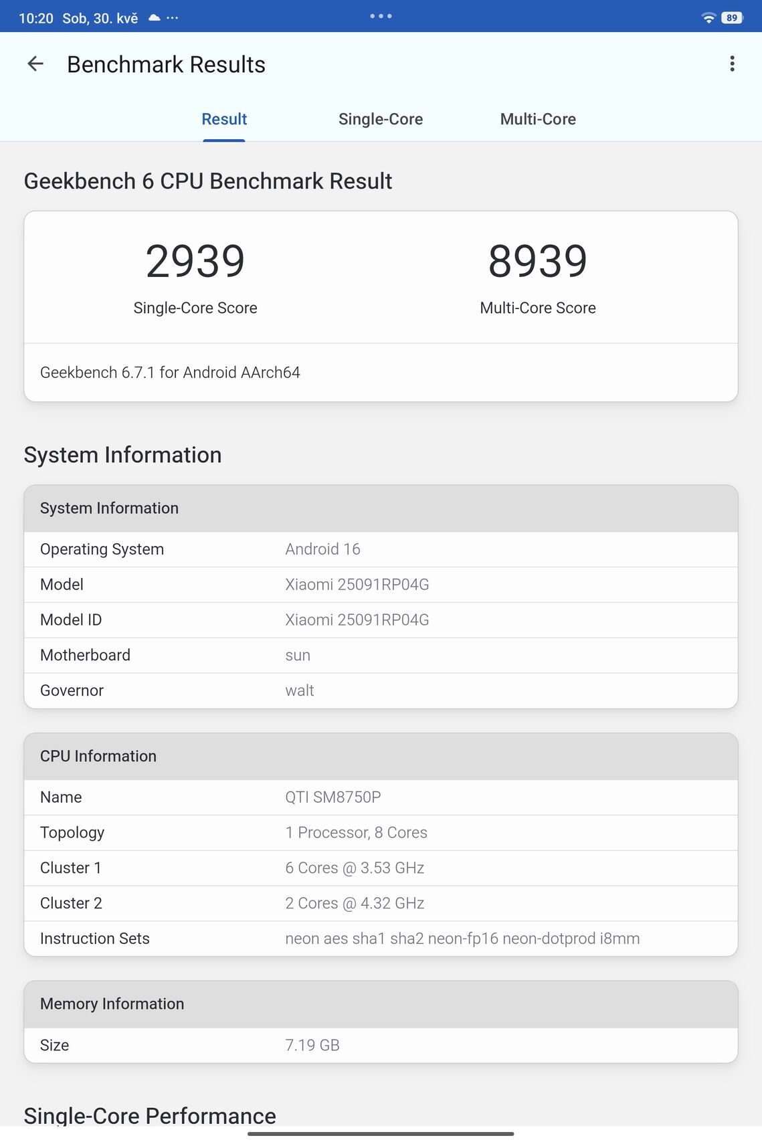762x1142 pixels.
Task: Select the Model row value Xiaomi 25091RP04G
Action: point(357,585)
